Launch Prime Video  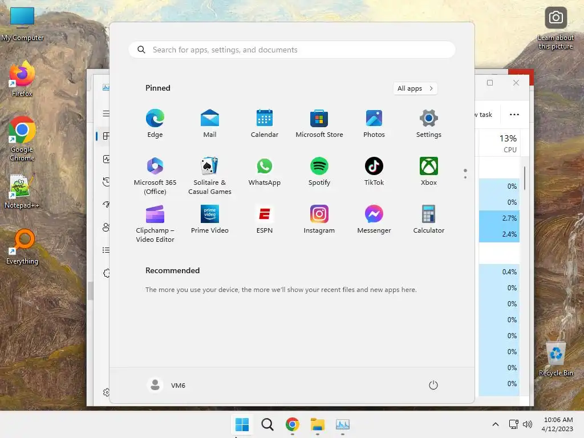(x=210, y=220)
